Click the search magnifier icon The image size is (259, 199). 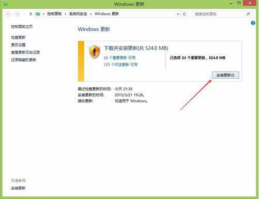click(248, 14)
